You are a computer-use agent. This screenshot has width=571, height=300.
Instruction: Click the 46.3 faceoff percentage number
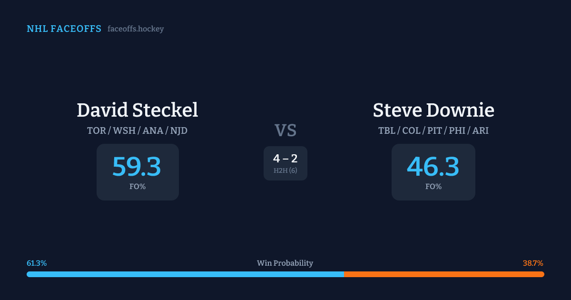(x=433, y=167)
